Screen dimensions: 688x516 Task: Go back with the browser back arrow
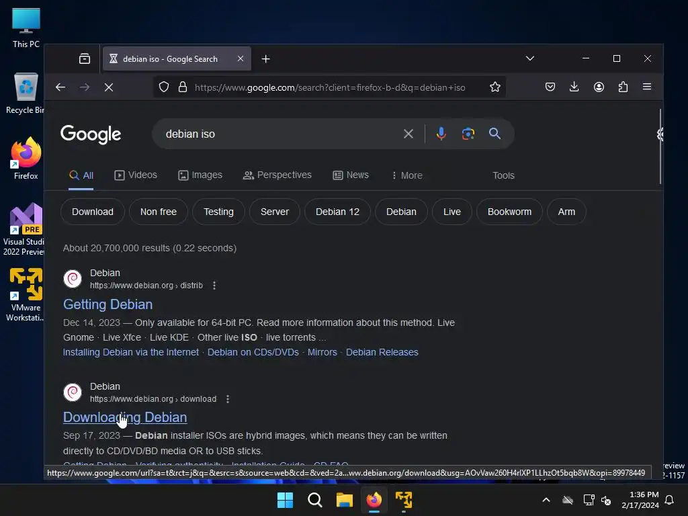[60, 87]
